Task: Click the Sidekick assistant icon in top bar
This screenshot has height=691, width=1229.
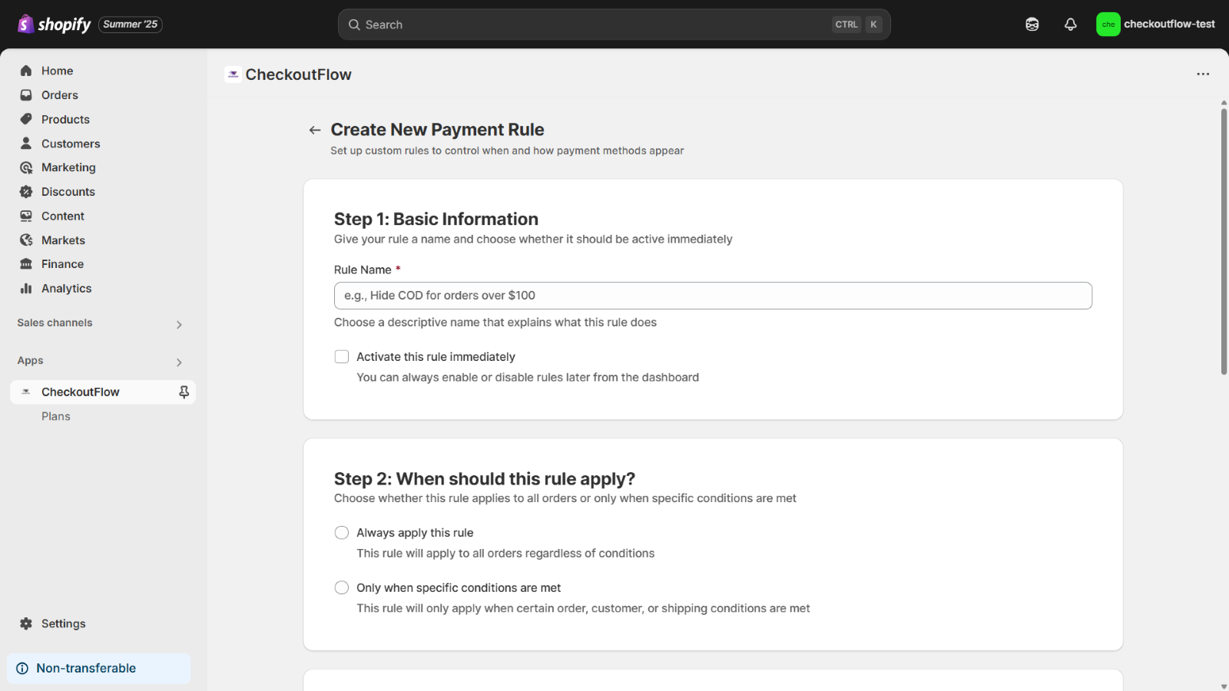Action: click(x=1032, y=25)
